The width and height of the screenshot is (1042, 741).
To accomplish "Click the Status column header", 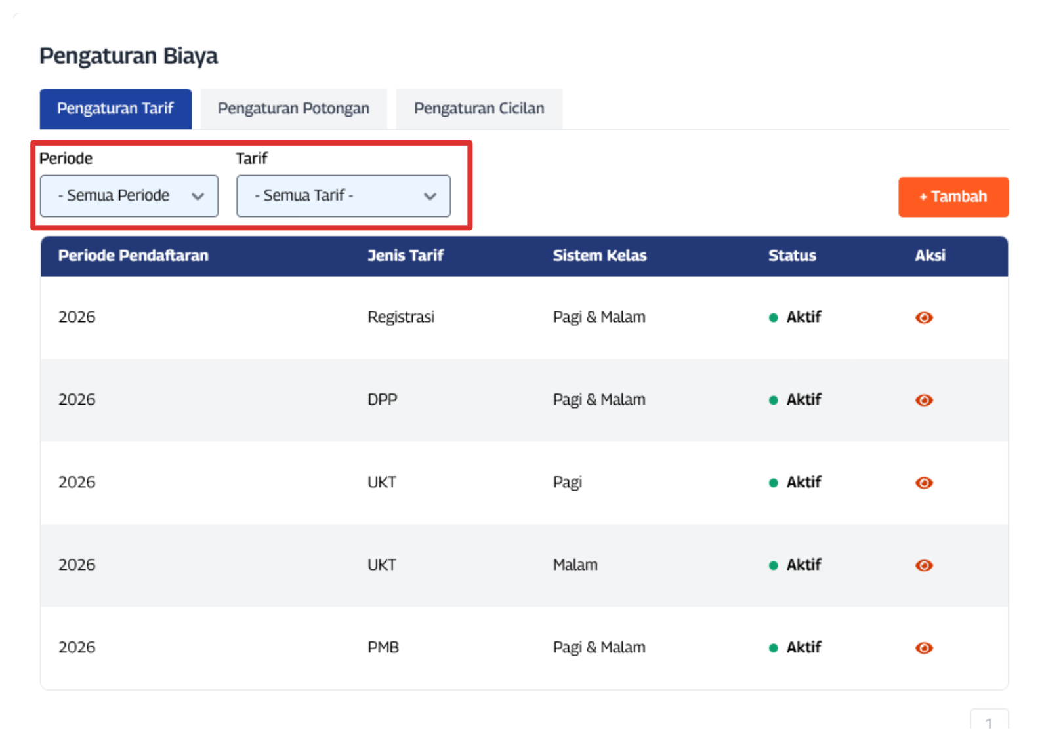I will [x=792, y=256].
